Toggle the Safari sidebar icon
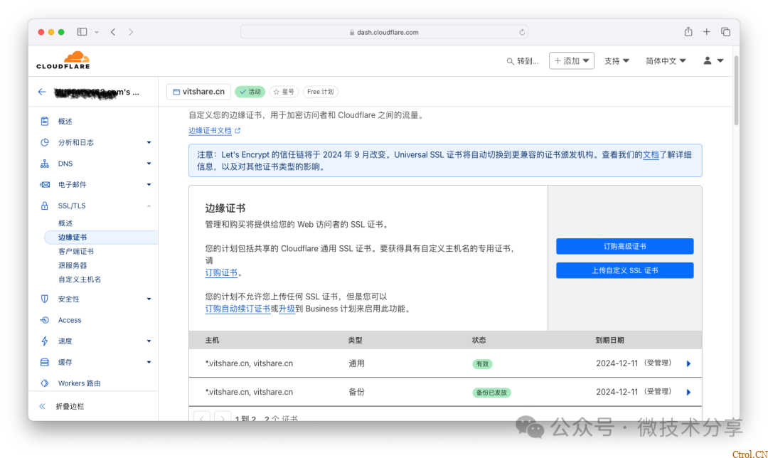The height and width of the screenshot is (458, 768). (82, 32)
